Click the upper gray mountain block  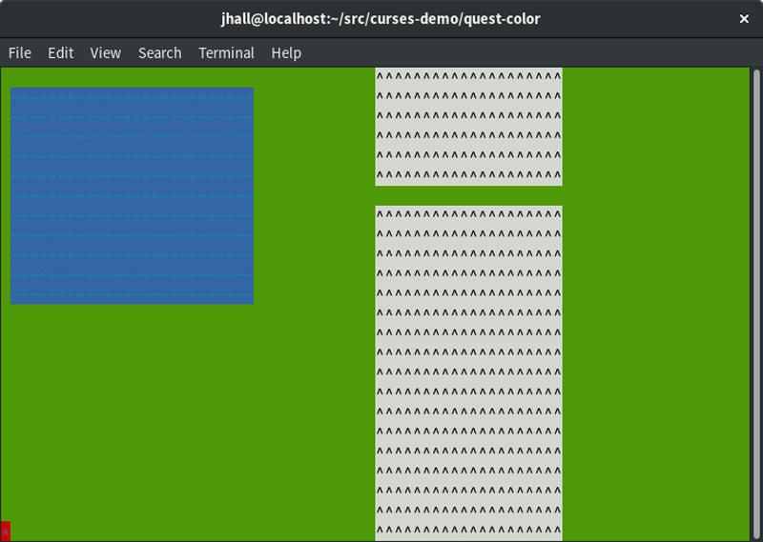pyautogui.click(x=468, y=127)
